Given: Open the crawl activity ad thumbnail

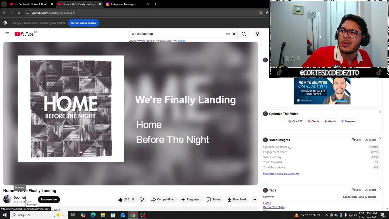Looking at the screenshot, I should coord(322,91).
